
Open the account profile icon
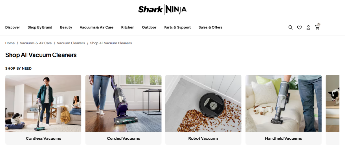click(x=308, y=27)
